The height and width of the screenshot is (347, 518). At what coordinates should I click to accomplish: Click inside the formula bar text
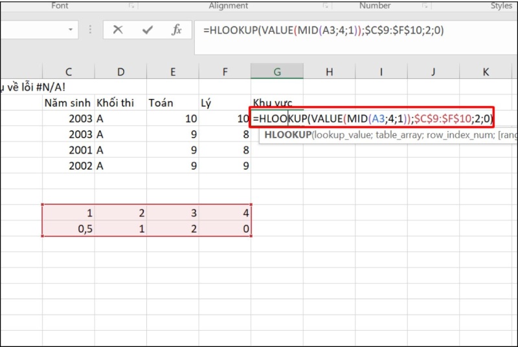point(324,30)
